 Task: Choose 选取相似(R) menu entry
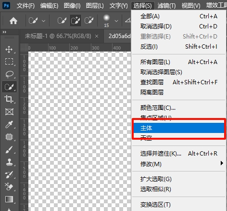point(179,189)
